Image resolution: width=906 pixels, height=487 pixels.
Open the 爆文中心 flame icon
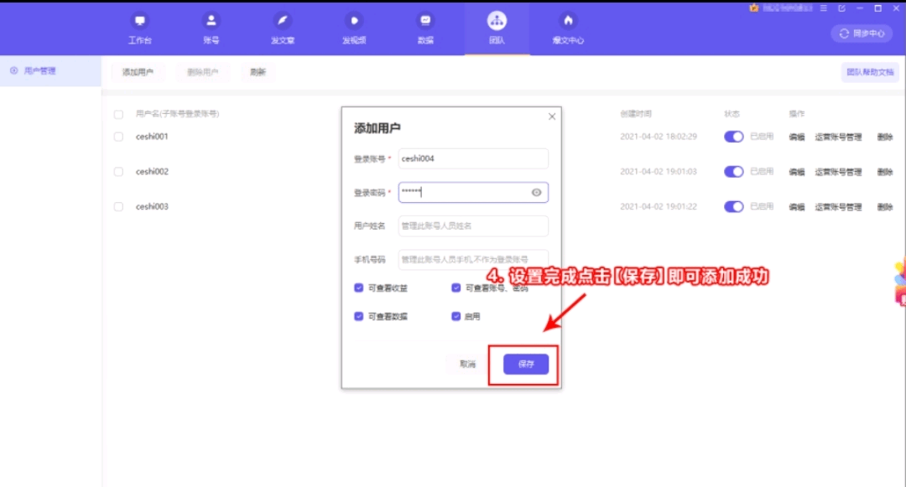(568, 21)
